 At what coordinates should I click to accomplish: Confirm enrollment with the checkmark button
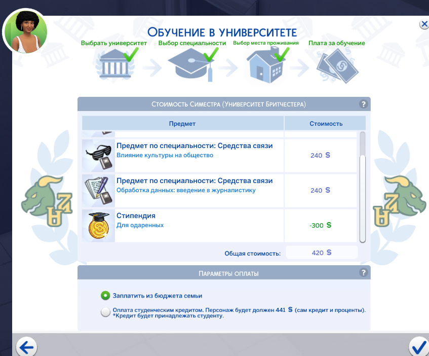tap(418, 347)
